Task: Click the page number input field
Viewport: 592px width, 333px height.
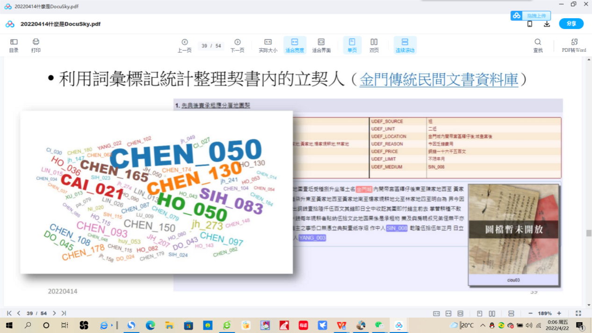Action: pyautogui.click(x=205, y=46)
